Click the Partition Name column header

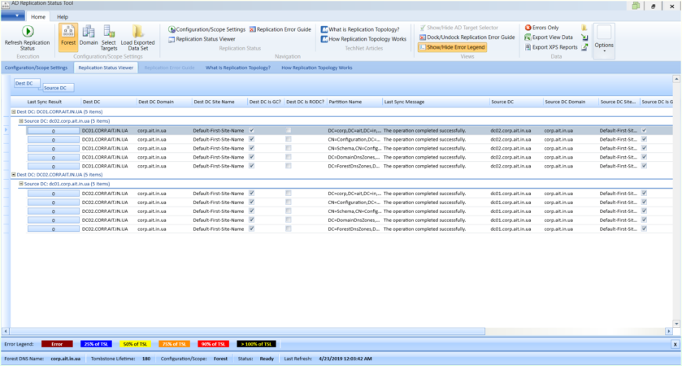pos(345,102)
